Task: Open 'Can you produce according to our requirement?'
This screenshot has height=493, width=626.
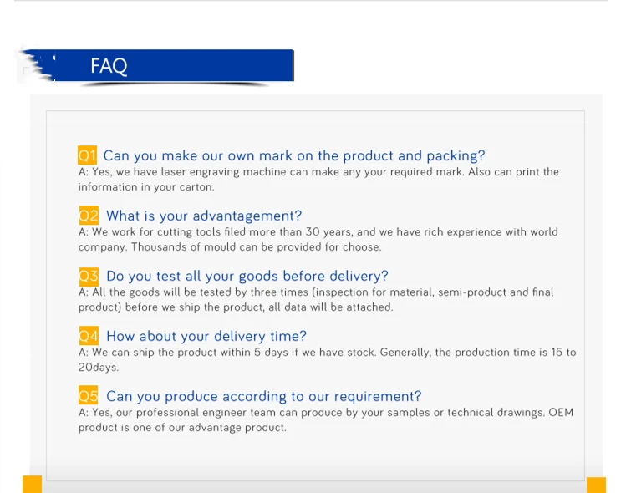Action: pyautogui.click(x=263, y=396)
